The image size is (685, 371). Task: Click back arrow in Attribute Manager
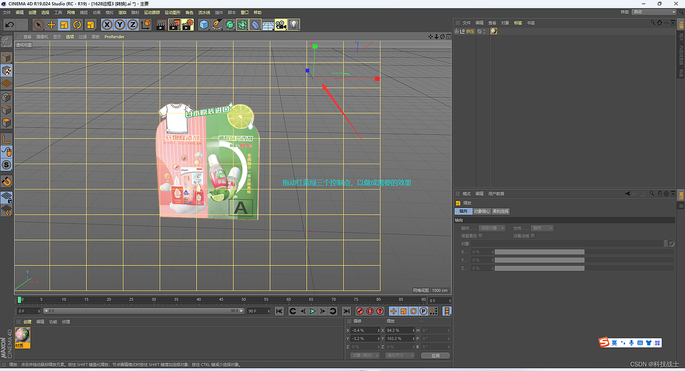(628, 193)
